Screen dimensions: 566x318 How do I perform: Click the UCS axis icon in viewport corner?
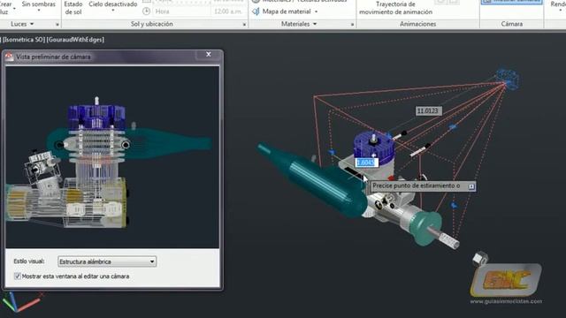[x=21, y=302]
